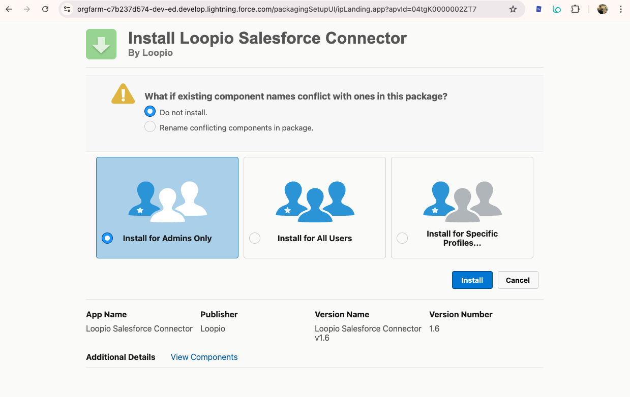This screenshot has width=630, height=397.
Task: Click the yellow warning triangle icon
Action: coord(123,94)
